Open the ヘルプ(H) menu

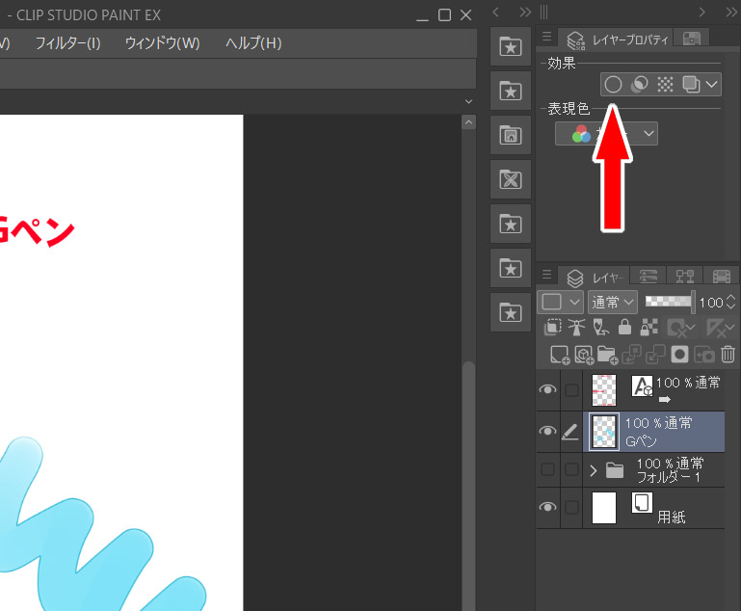click(x=253, y=43)
